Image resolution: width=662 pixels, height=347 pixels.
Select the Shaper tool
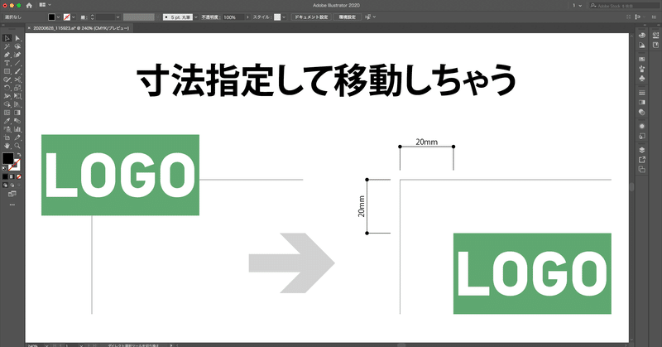[x=7, y=80]
